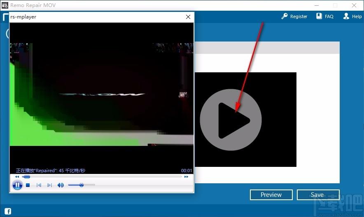Click the Facebook icon at bottom
This screenshot has height=217, width=364.
8,211
